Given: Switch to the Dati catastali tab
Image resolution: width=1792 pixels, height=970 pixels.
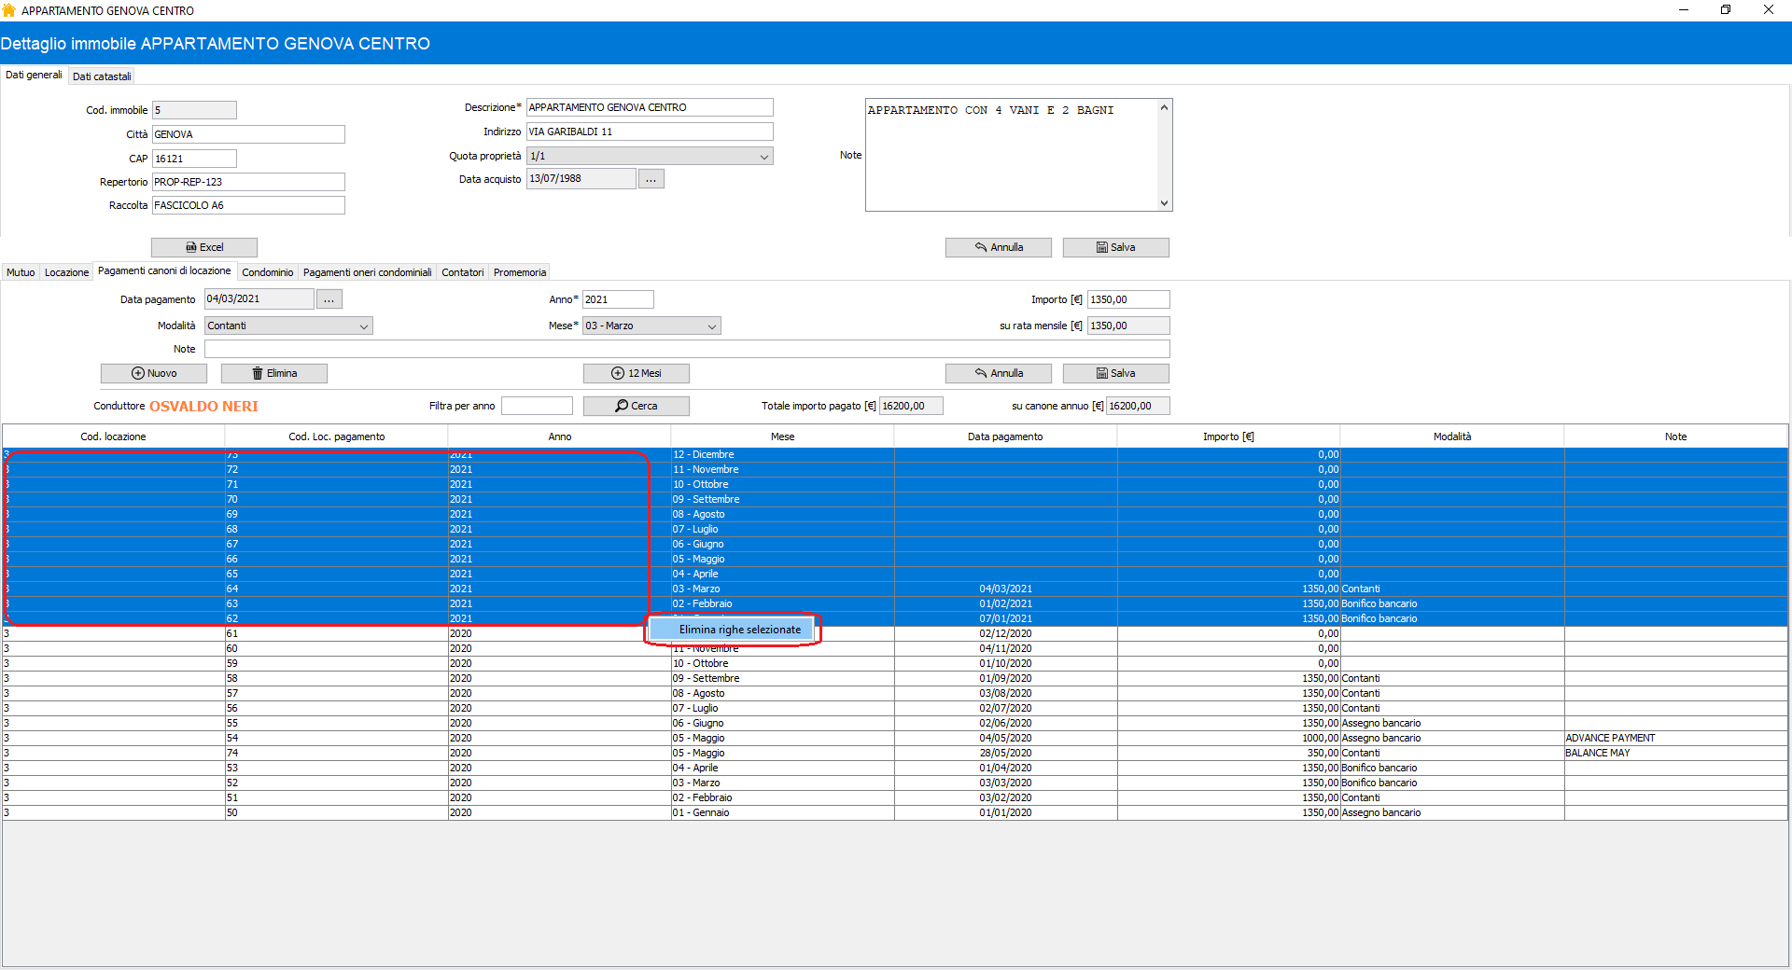Looking at the screenshot, I should pos(102,76).
